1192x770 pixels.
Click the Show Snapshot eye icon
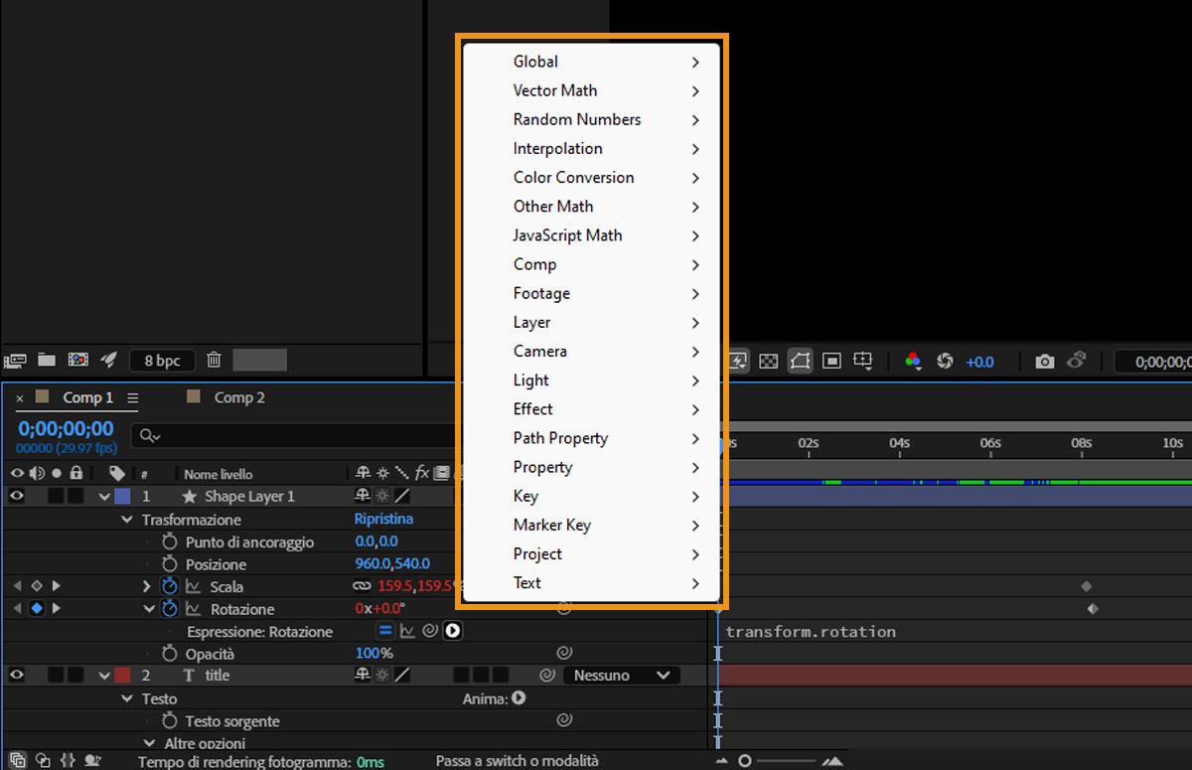coord(1078,362)
